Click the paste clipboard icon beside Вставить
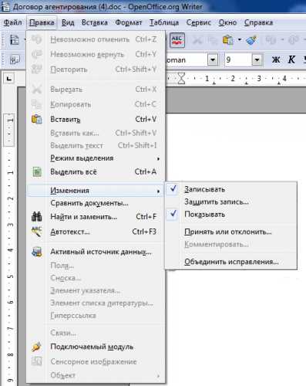This screenshot has height=386, width=306. click(x=37, y=120)
